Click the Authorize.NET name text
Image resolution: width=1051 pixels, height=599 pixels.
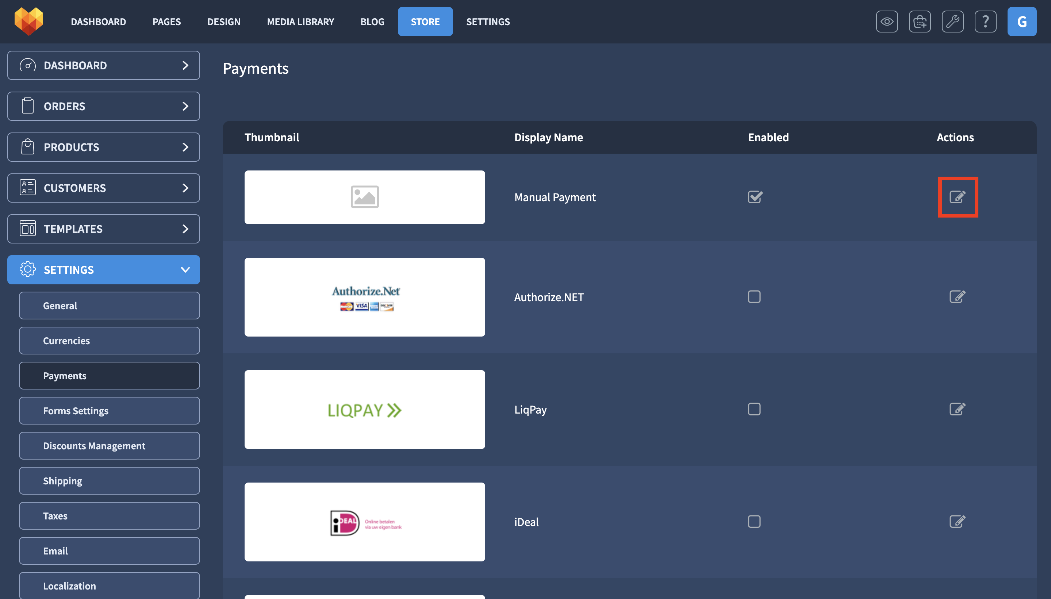click(549, 297)
